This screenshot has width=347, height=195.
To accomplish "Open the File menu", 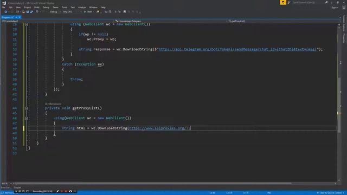I will point(3,8).
